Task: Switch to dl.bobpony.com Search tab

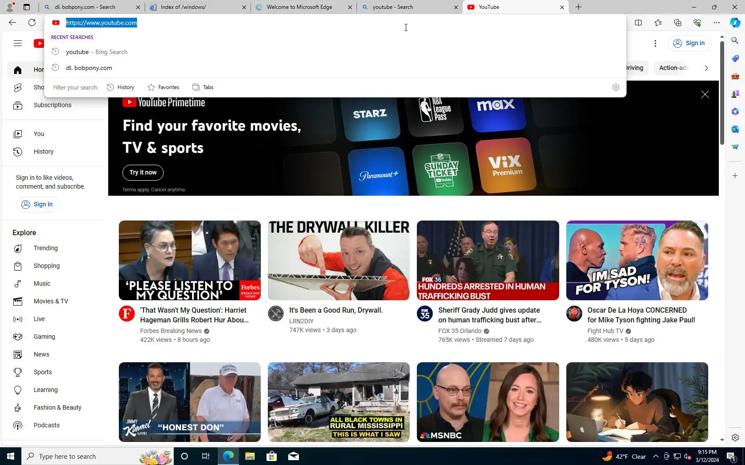Action: click(92, 7)
